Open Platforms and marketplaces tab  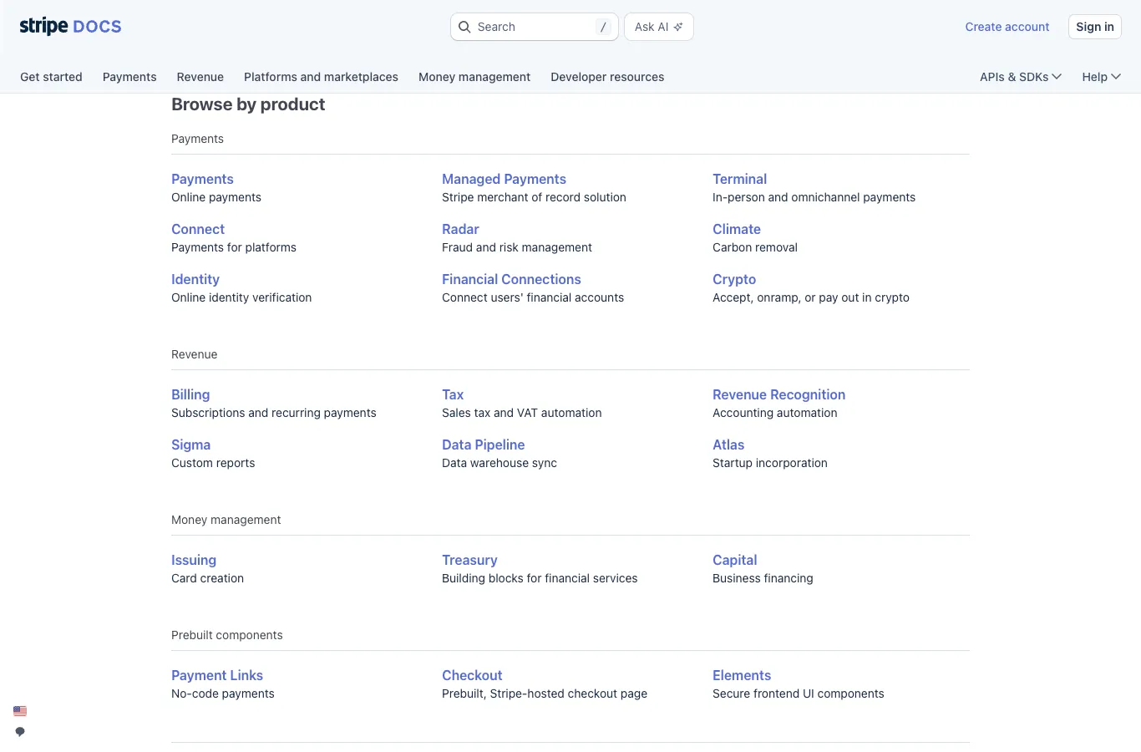[x=321, y=77]
